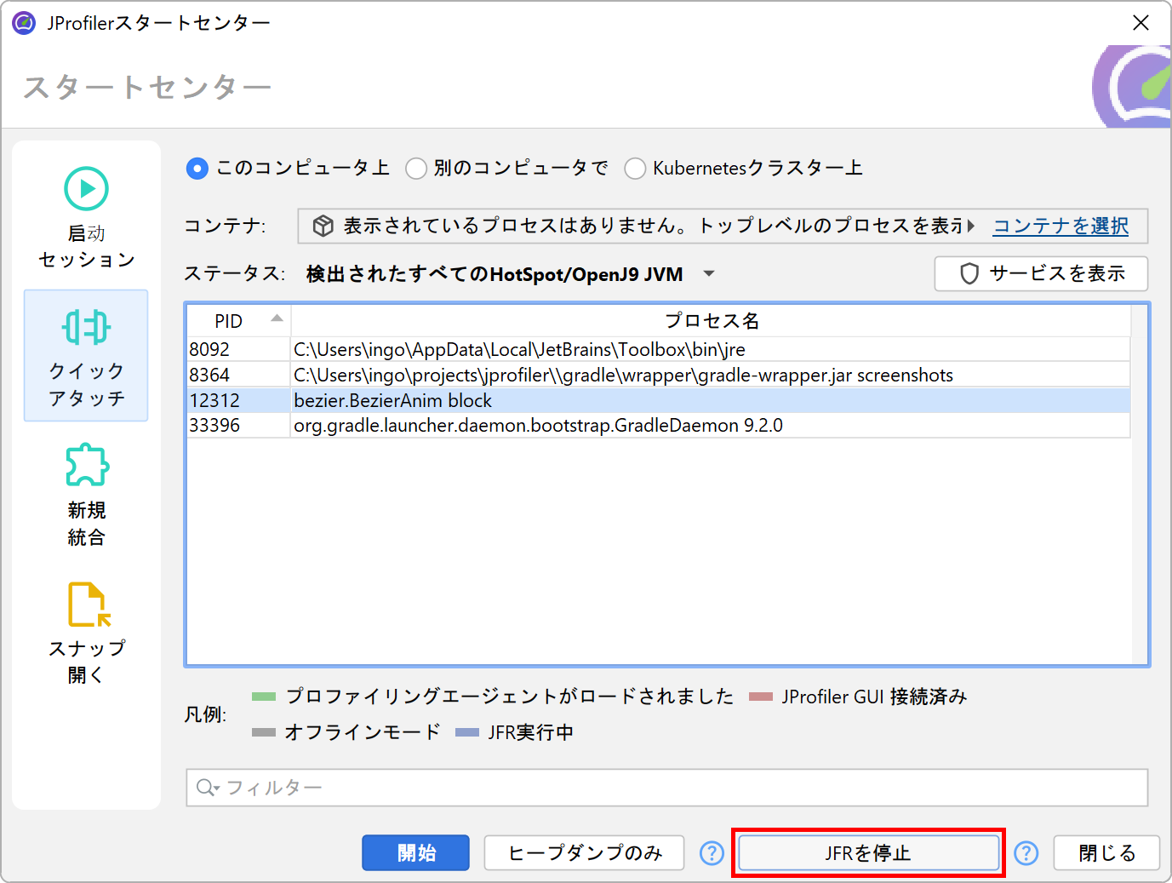1172x883 pixels.
Task: Select the クイックアタッチ (Quick Attach) sidebar icon
Action: pos(86,328)
